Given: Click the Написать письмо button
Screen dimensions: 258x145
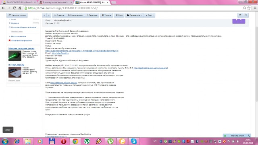Looking at the screenshot, I should (x=17, y=15).
